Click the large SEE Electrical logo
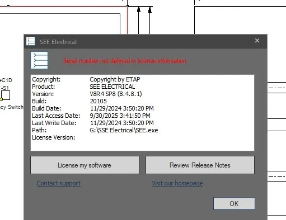This screenshot has width=286, height=220. coord(39,60)
